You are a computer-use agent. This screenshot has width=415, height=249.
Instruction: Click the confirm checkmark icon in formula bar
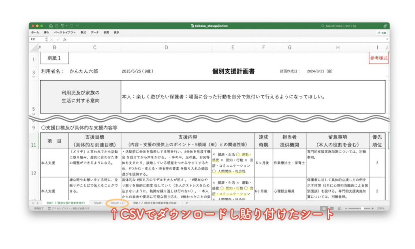click(x=58, y=39)
